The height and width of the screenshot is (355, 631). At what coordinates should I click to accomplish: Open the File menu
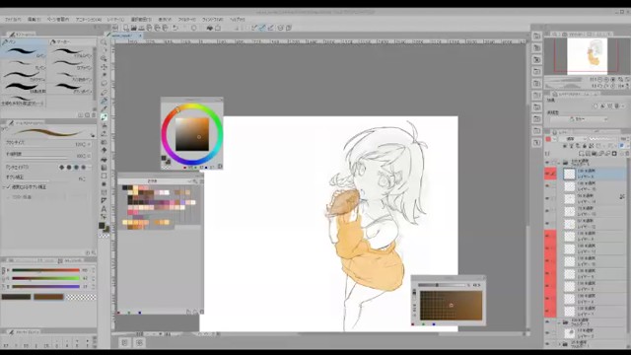coord(13,20)
